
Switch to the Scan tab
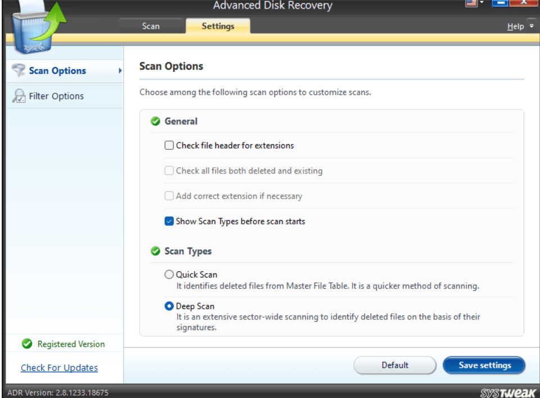(x=151, y=26)
